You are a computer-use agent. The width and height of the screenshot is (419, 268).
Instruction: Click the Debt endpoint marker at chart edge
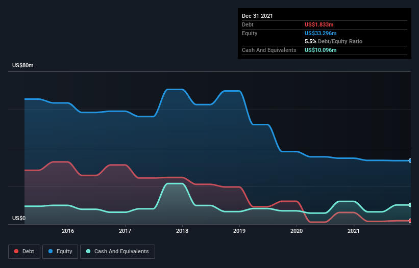point(410,221)
